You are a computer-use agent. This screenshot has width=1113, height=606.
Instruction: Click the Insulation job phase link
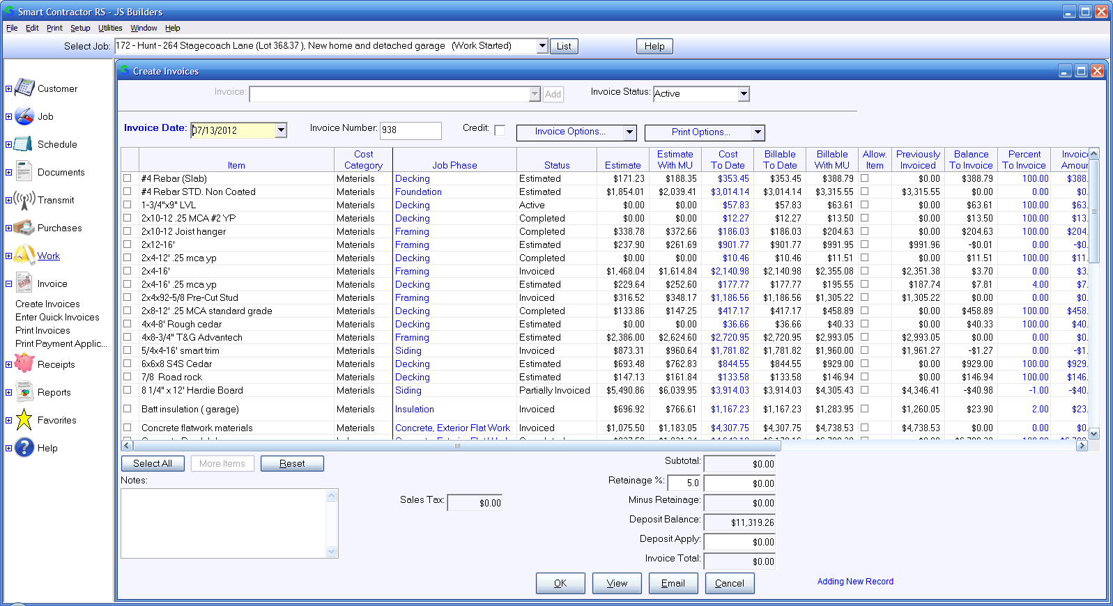[x=415, y=409]
